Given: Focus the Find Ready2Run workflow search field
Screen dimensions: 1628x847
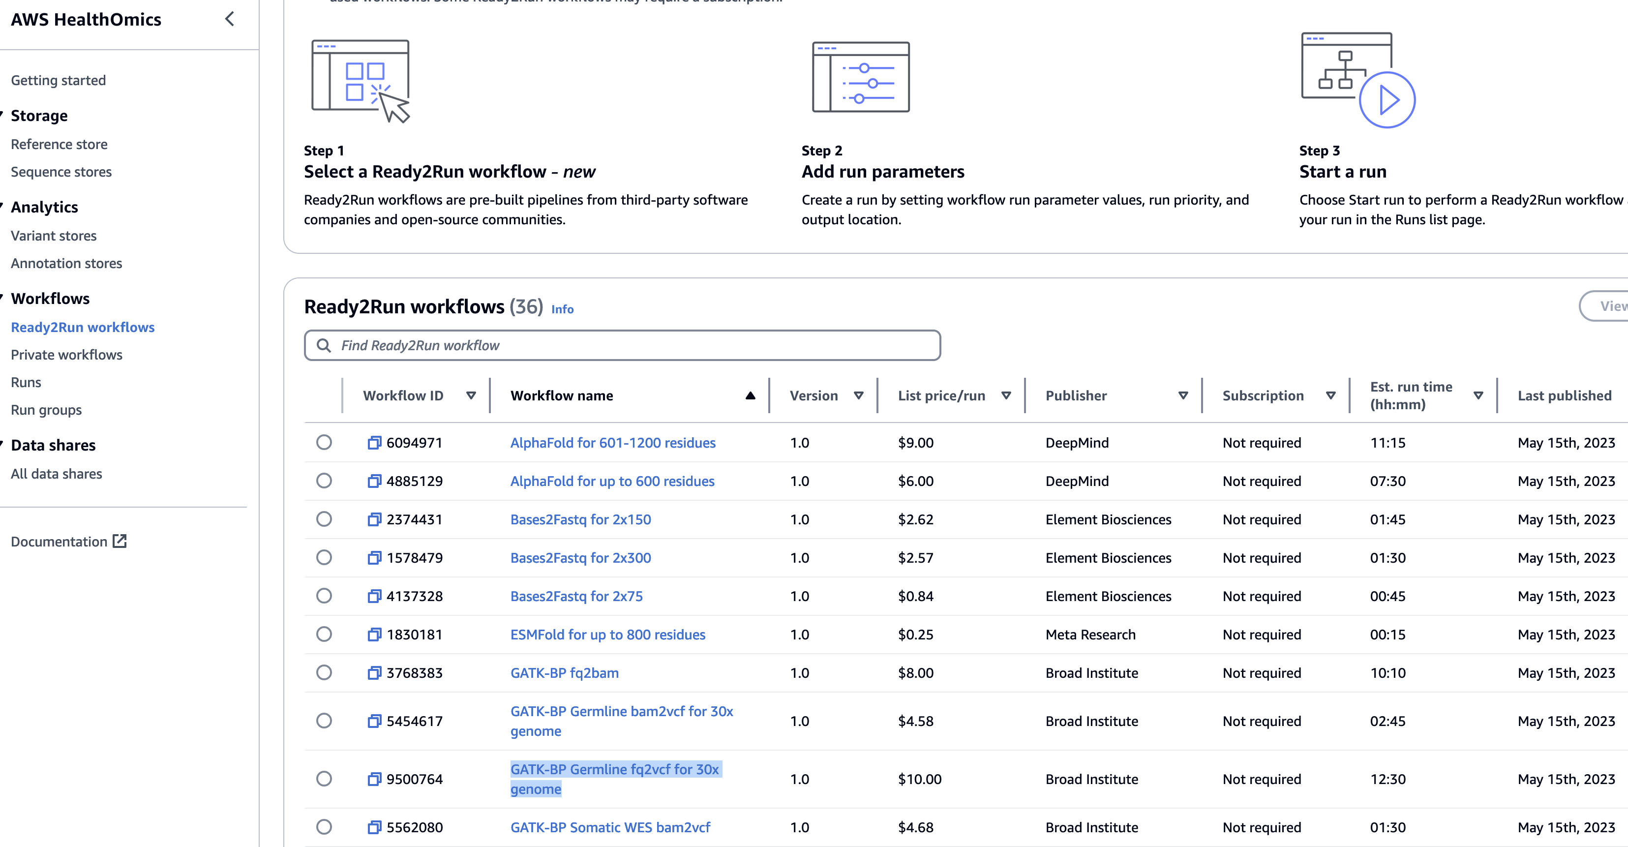Looking at the screenshot, I should pyautogui.click(x=623, y=345).
